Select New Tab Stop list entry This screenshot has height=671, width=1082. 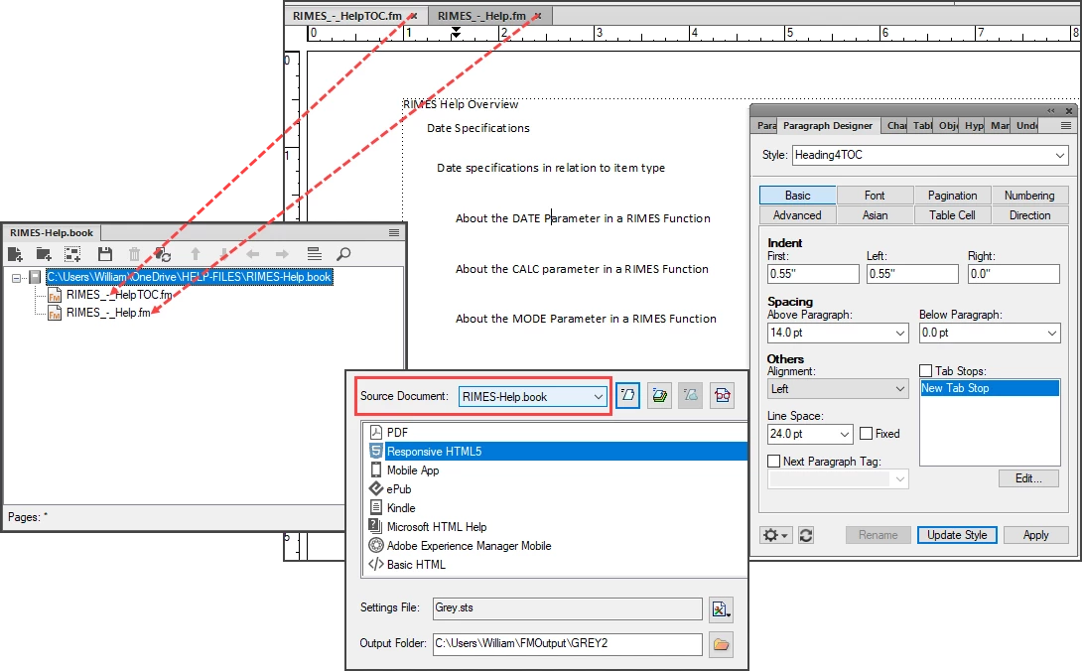coord(990,388)
